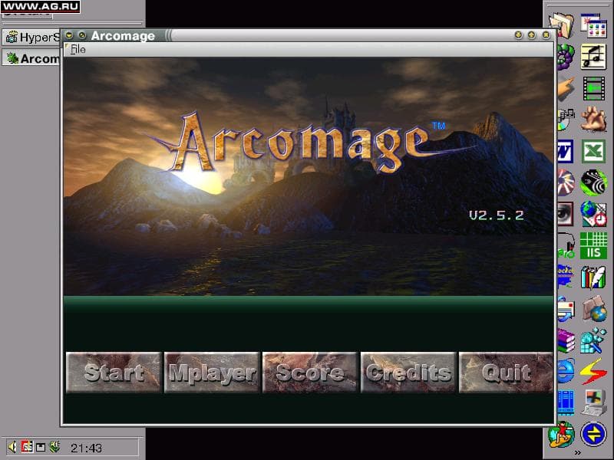614x460 pixels.
Task: Open the green IIS icon
Action: (x=593, y=245)
